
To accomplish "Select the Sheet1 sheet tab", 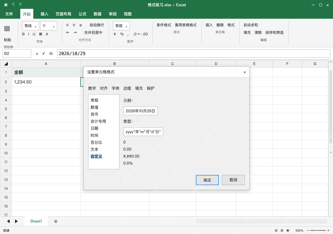I will coord(36,221).
